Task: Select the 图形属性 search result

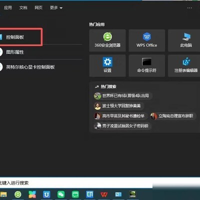Action: click(41, 52)
